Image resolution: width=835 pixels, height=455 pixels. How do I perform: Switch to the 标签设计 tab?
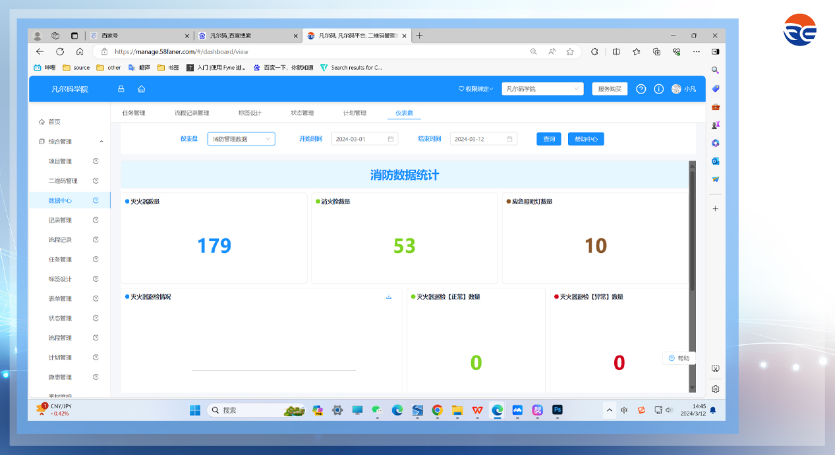(x=250, y=113)
